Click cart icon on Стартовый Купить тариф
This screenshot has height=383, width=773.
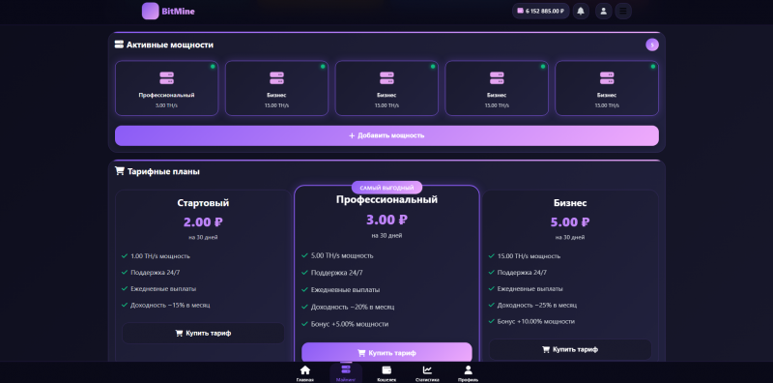(x=179, y=333)
